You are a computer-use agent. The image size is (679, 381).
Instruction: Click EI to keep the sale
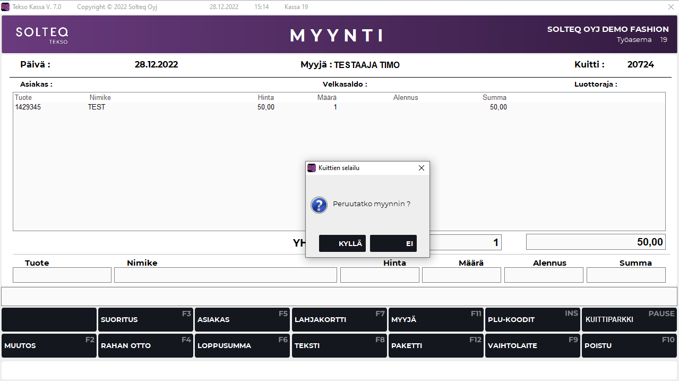pos(393,243)
